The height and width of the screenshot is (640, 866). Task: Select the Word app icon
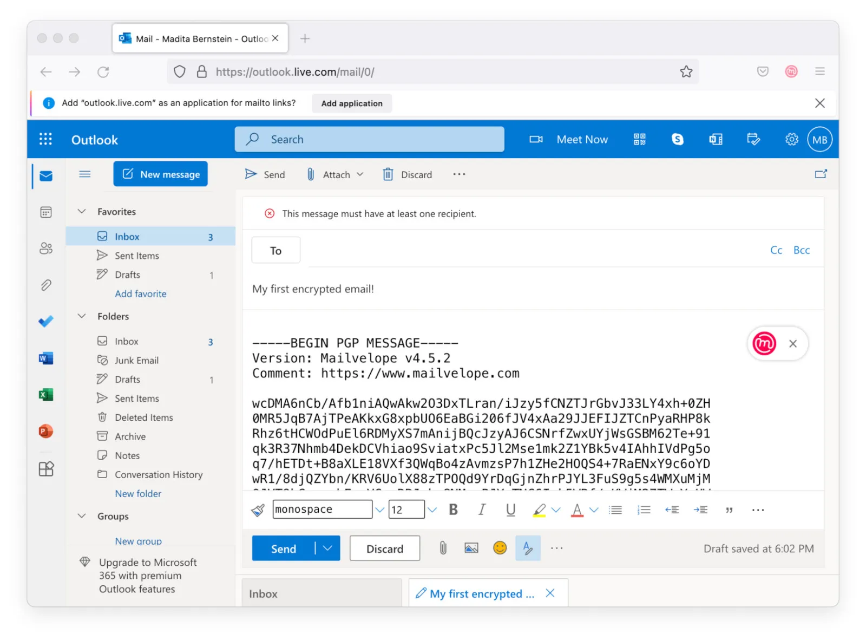click(45, 358)
